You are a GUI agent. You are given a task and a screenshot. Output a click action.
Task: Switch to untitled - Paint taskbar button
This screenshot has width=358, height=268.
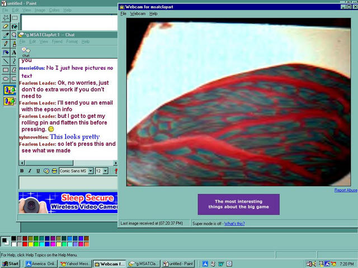(178, 264)
